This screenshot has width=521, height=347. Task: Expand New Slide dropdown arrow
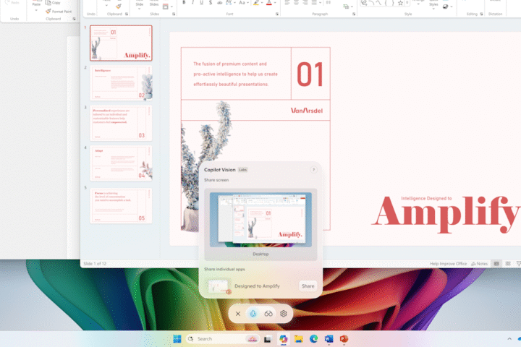click(139, 9)
